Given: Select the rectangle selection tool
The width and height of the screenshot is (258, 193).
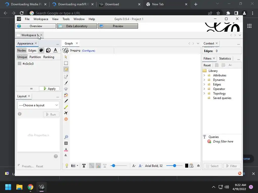Looking at the screenshot, I should [x=66, y=63].
